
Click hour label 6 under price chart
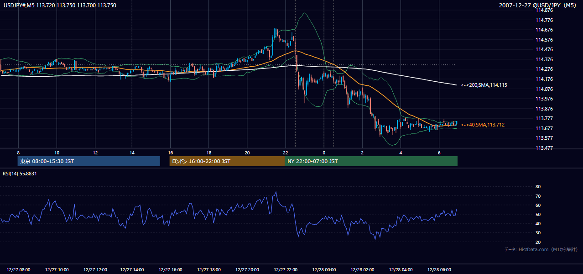pos(439,153)
